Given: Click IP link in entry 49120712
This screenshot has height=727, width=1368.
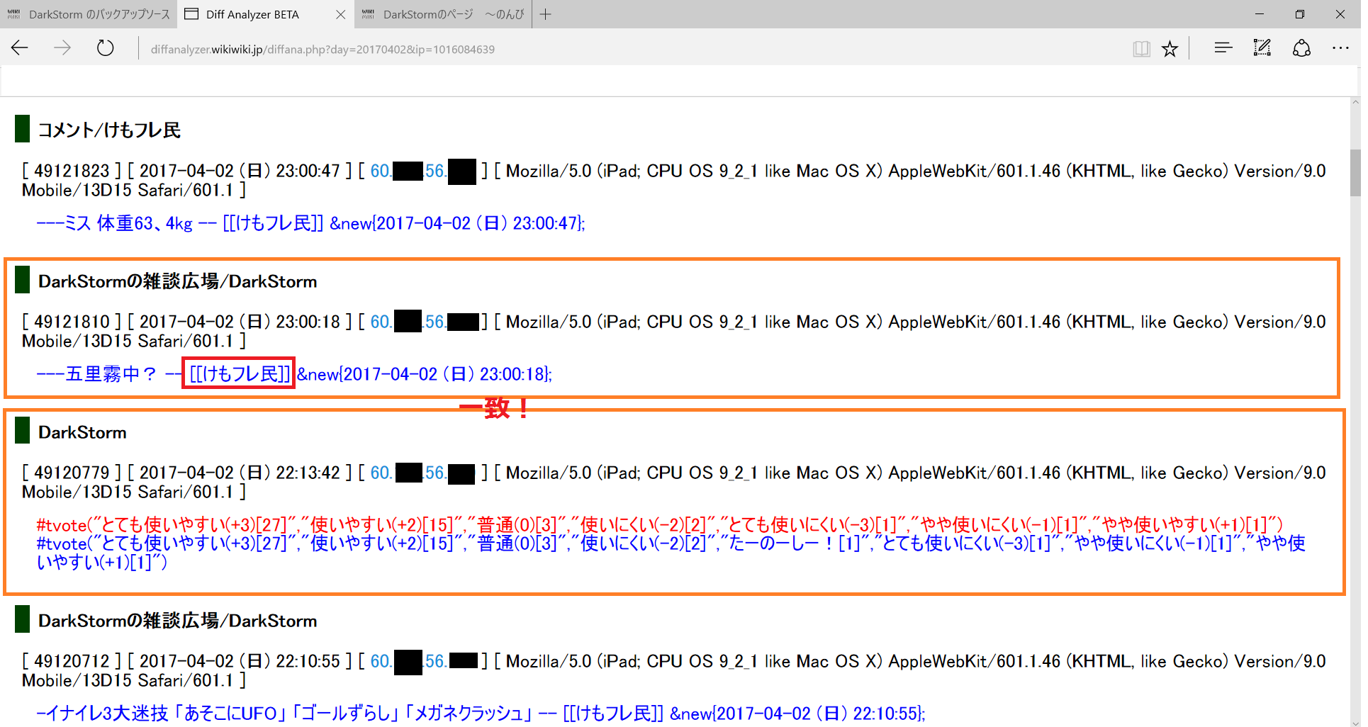Looking at the screenshot, I should click(424, 662).
